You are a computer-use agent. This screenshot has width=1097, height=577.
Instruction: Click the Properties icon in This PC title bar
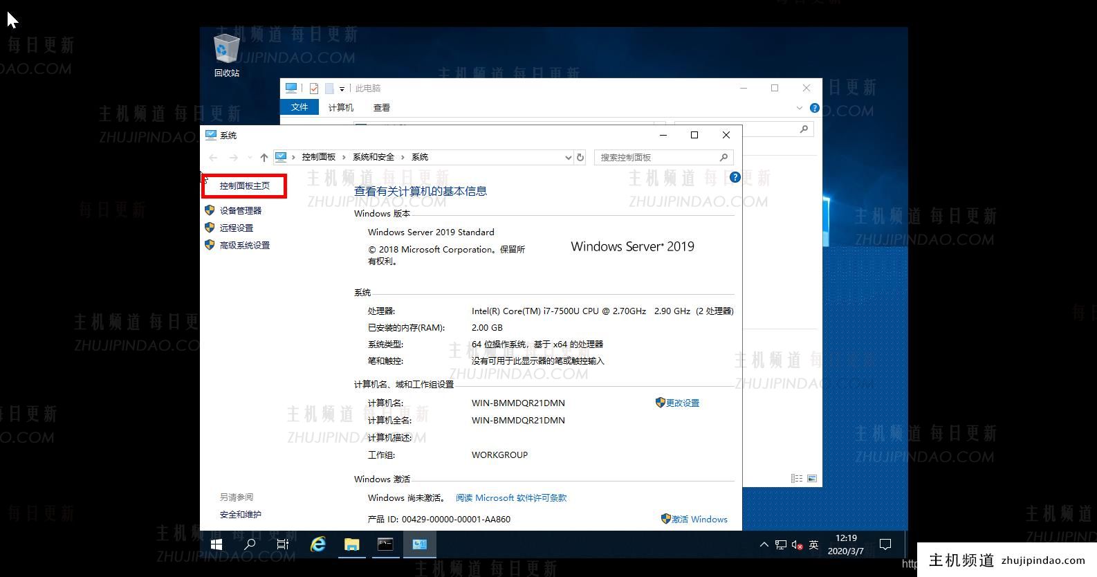coord(314,88)
